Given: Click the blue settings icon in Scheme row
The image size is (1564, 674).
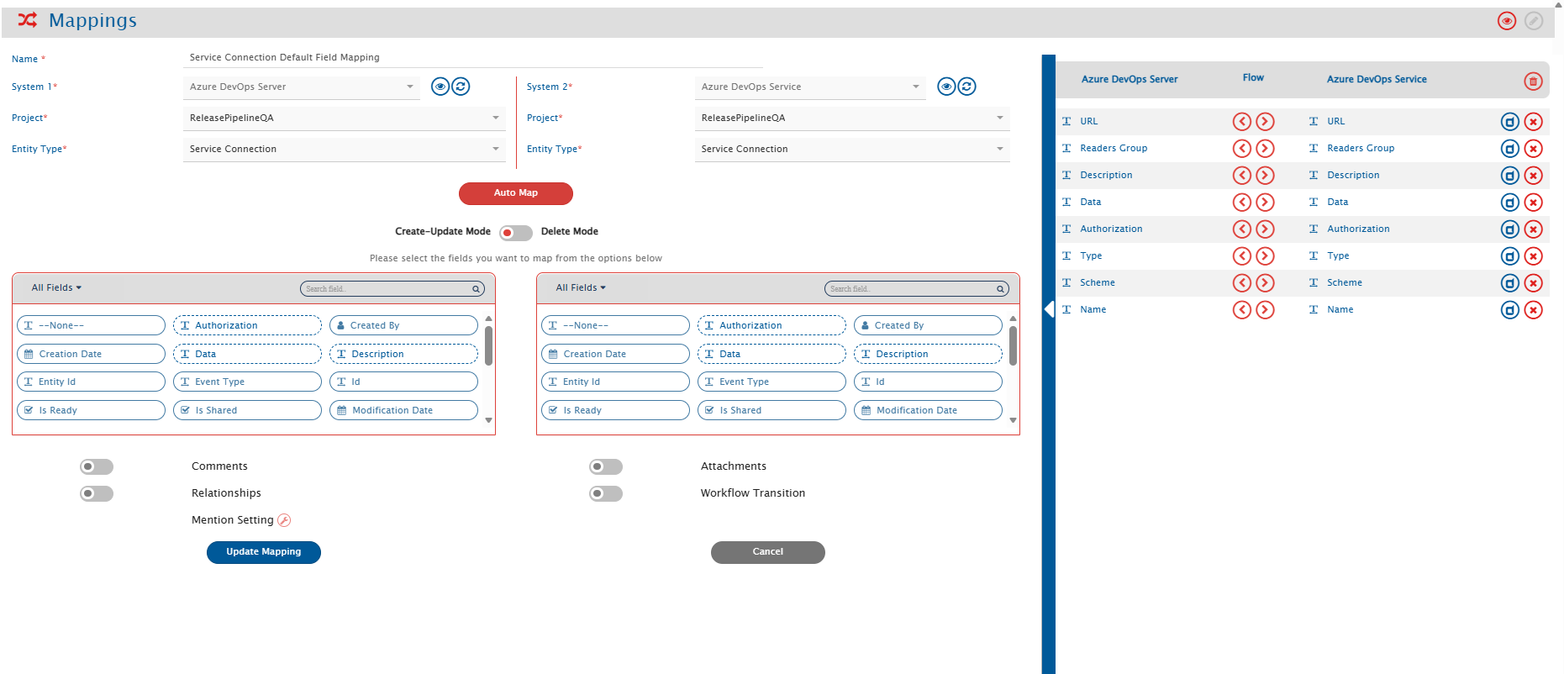Looking at the screenshot, I should point(1509,283).
